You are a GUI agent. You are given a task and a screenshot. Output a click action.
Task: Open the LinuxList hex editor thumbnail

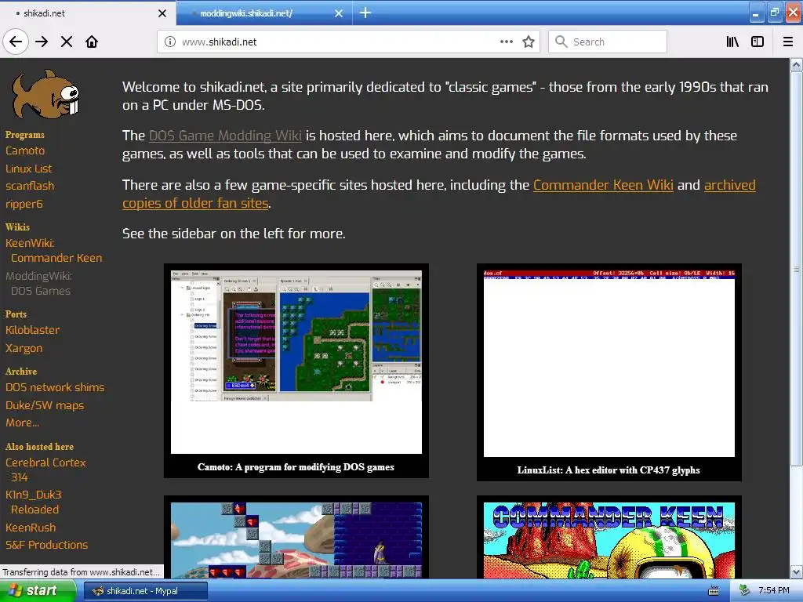pos(609,363)
